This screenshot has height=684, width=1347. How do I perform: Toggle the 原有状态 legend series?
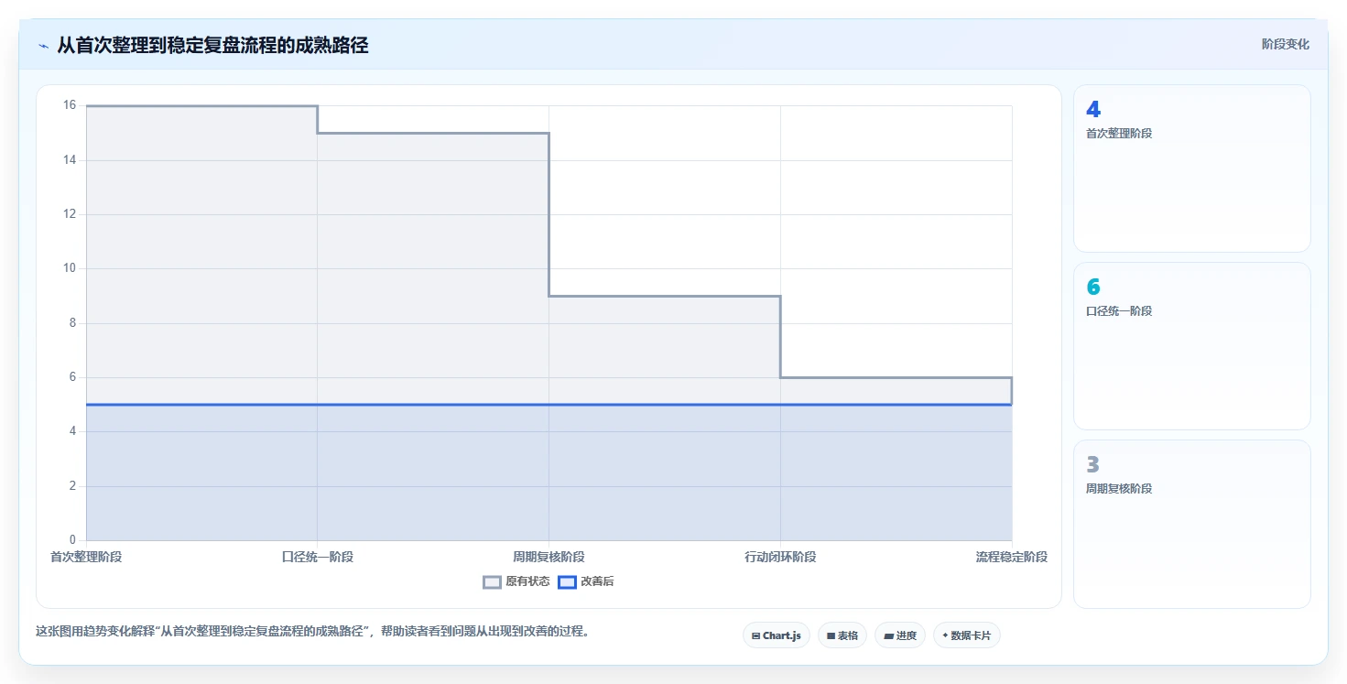[516, 581]
